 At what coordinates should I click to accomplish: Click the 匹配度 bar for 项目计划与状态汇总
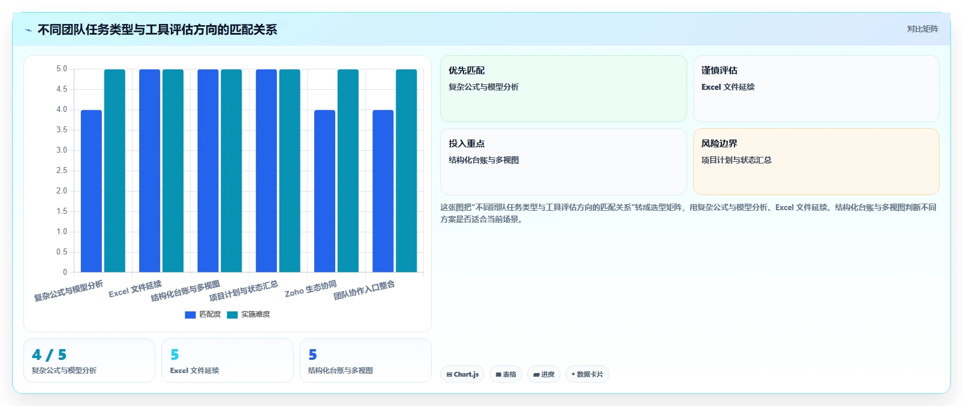[x=266, y=171]
